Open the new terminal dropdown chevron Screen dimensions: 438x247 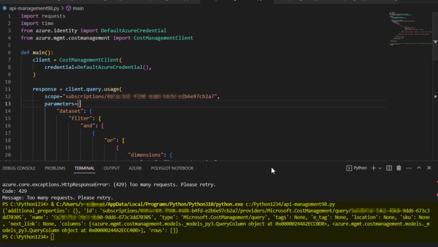[380, 168]
